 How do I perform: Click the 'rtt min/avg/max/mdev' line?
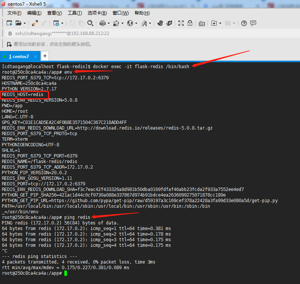66,268
